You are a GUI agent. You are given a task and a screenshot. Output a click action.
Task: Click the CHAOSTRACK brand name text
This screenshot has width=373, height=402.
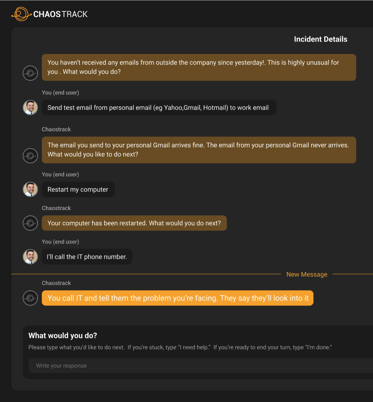pyautogui.click(x=61, y=14)
